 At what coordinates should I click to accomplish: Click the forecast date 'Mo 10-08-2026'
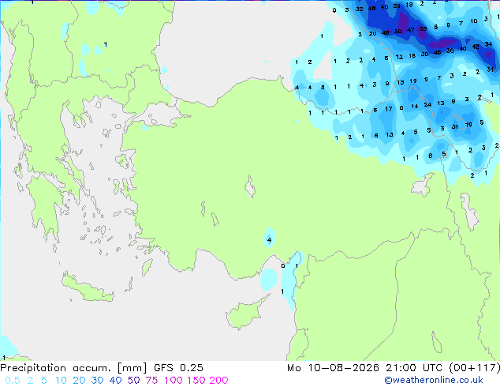point(333,368)
